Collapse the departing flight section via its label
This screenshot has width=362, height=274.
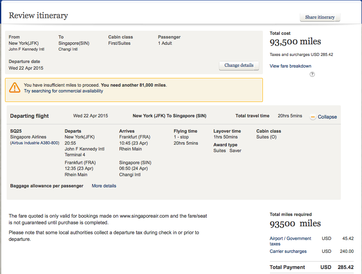click(327, 117)
